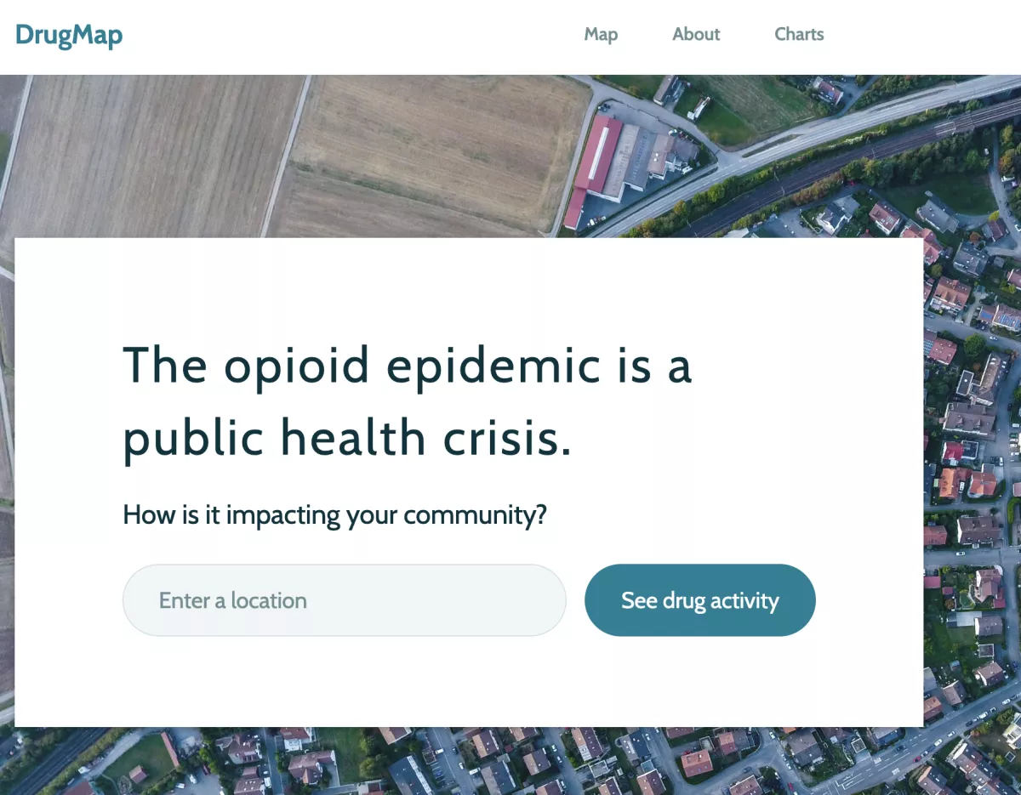Click the word opioid in the headline

tap(297, 367)
